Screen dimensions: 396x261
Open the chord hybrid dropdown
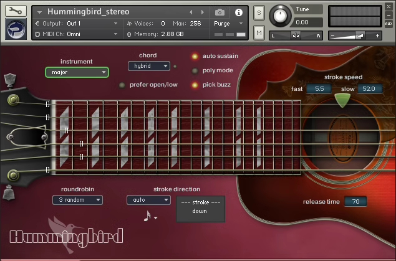click(x=149, y=66)
